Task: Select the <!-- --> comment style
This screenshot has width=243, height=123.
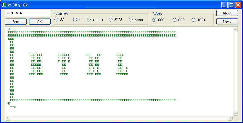Action: pyautogui.click(x=88, y=20)
